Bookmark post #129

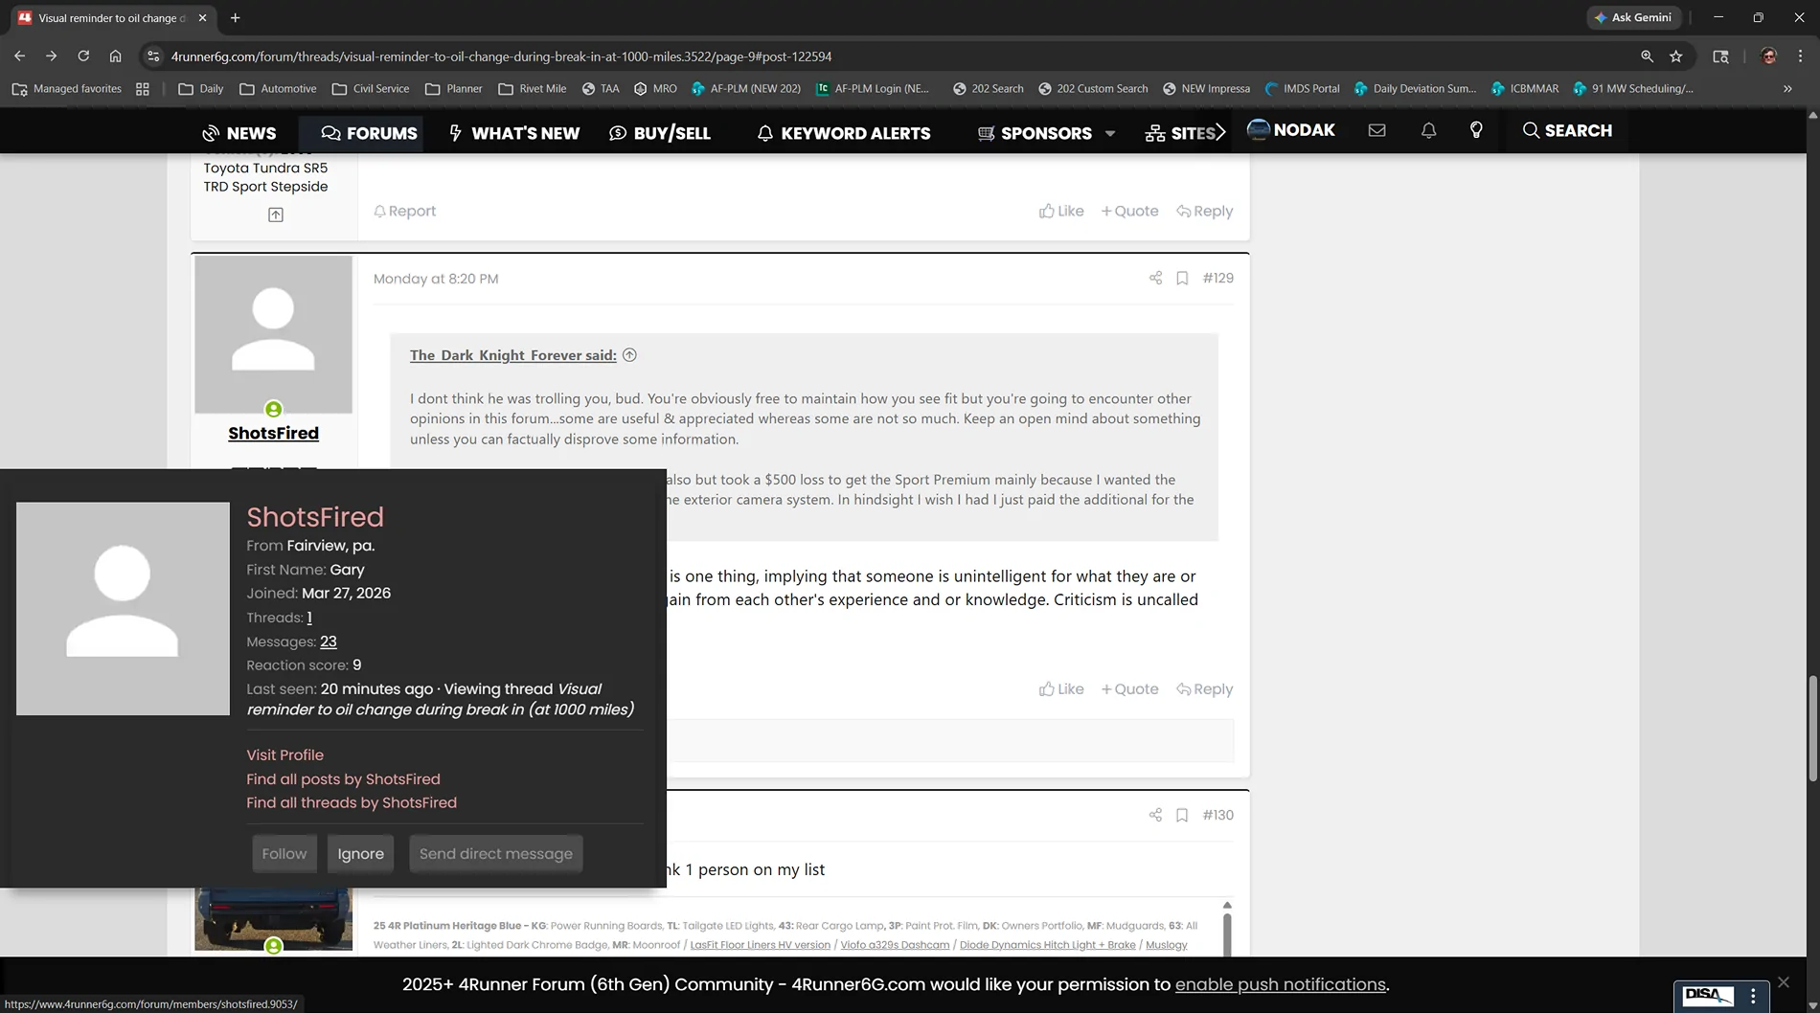[1182, 279]
